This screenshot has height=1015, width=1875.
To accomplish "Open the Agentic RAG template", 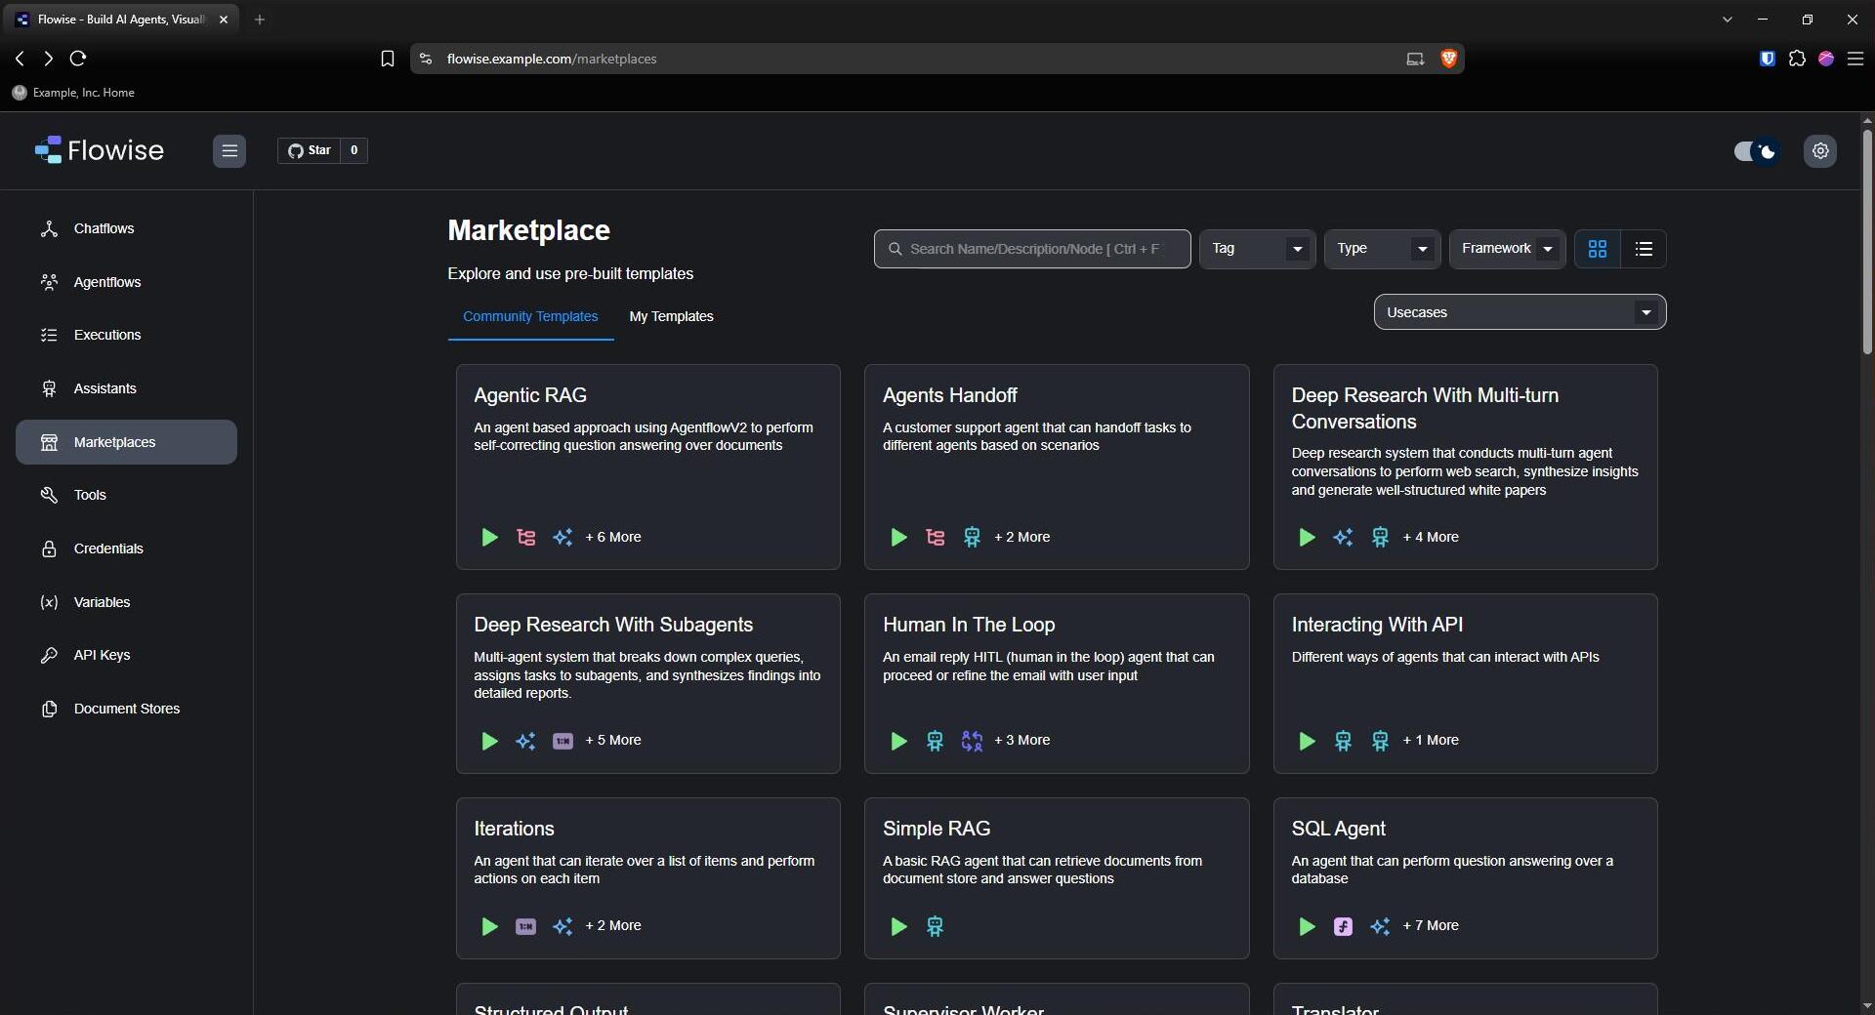I will coord(647,467).
